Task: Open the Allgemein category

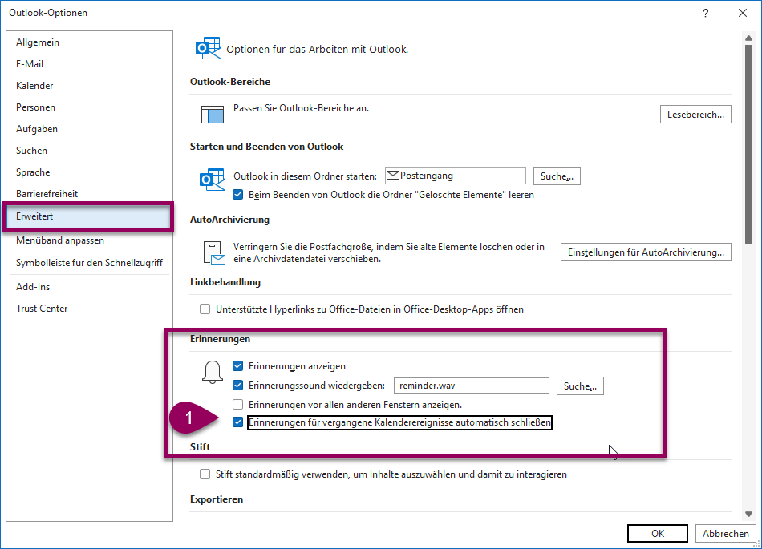Action: click(89, 42)
